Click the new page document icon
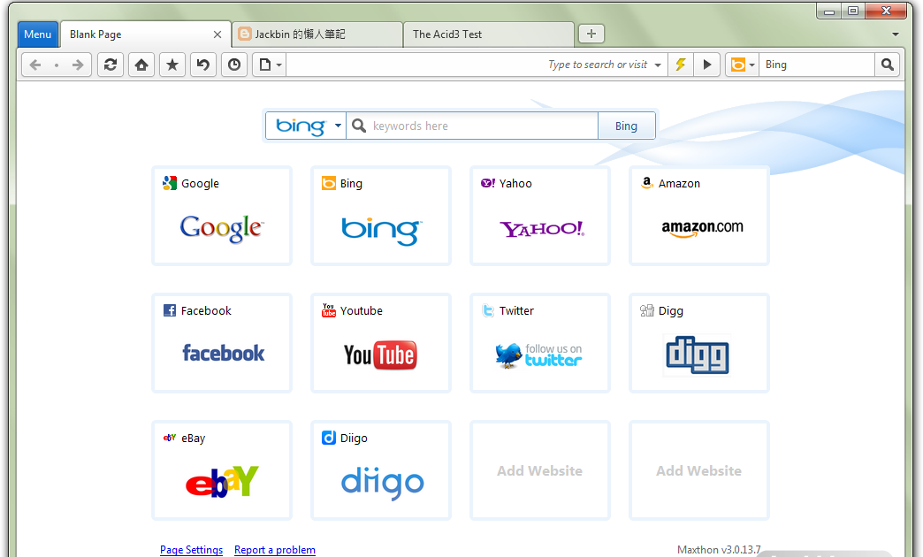Image resolution: width=923 pixels, height=557 pixels. (265, 65)
